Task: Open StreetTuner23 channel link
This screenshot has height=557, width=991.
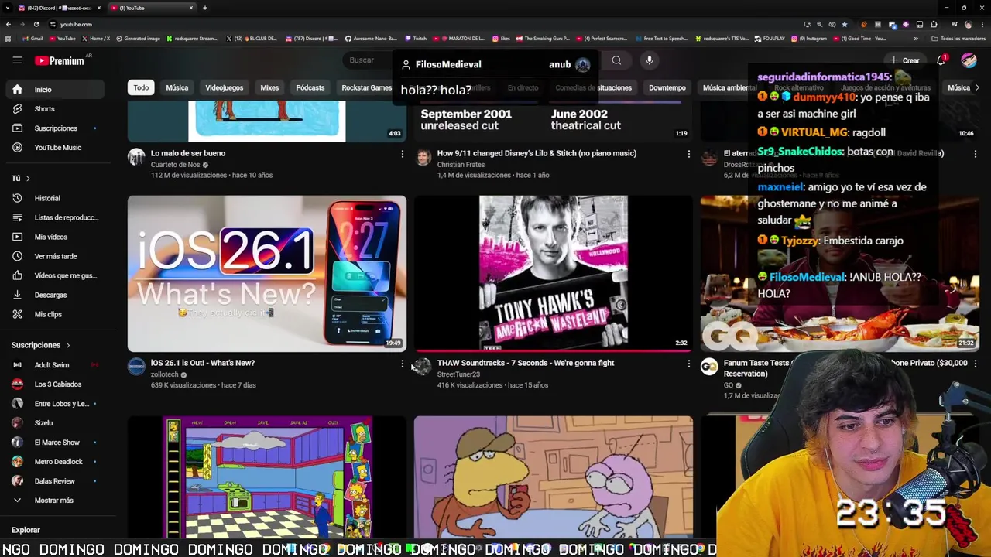Action: [x=458, y=374]
